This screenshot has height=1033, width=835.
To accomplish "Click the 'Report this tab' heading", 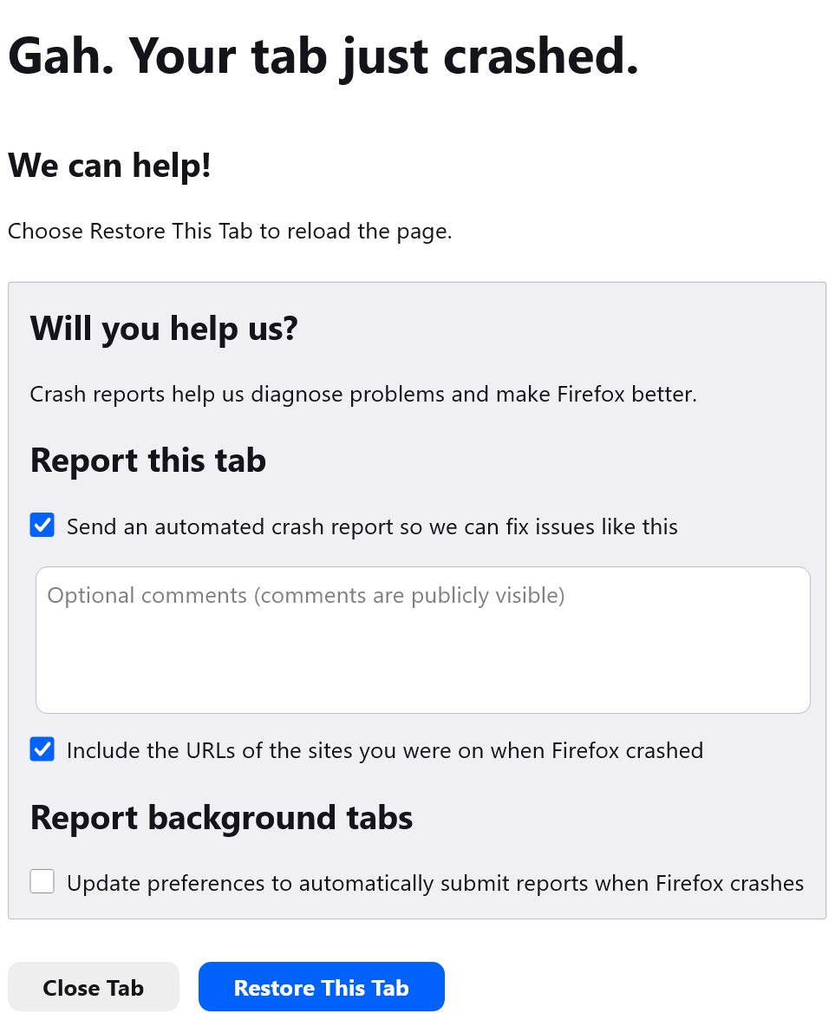I will click(147, 461).
